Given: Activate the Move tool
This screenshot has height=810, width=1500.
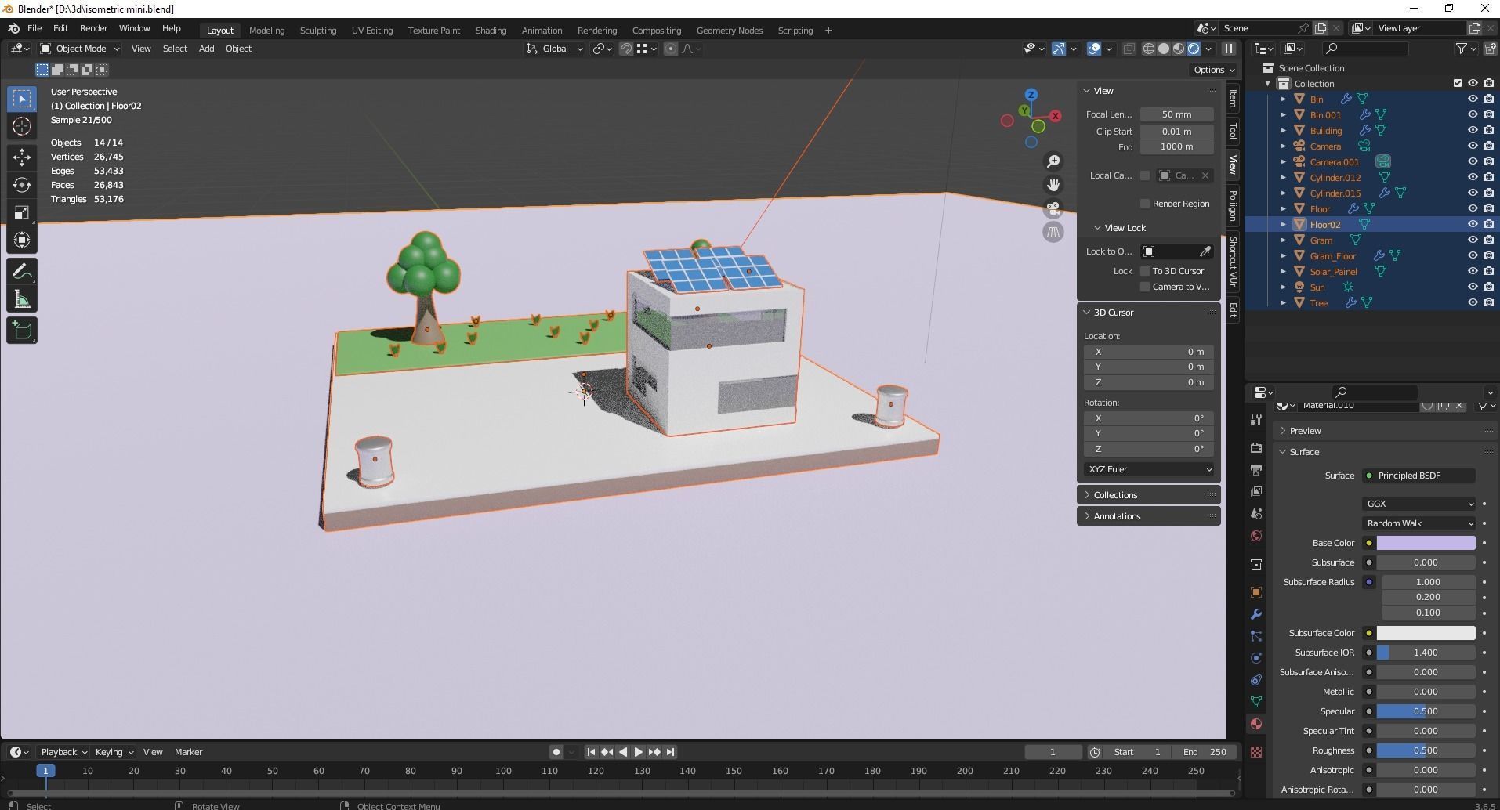Looking at the screenshot, I should (22, 157).
